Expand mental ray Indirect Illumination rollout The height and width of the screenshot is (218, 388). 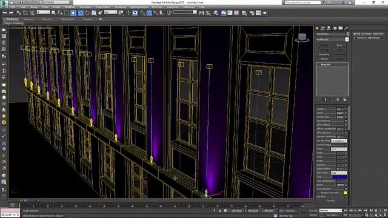tap(369, 34)
